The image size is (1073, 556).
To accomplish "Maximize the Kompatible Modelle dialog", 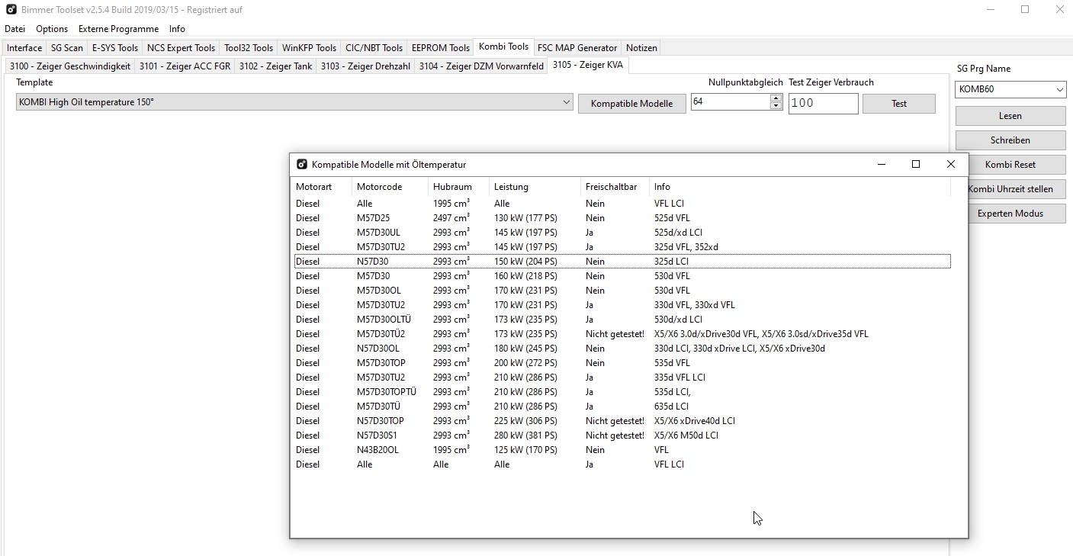I will (916, 164).
